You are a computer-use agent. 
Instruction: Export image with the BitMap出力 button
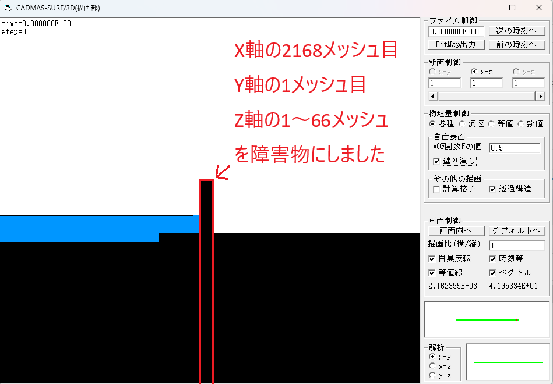tap(456, 44)
